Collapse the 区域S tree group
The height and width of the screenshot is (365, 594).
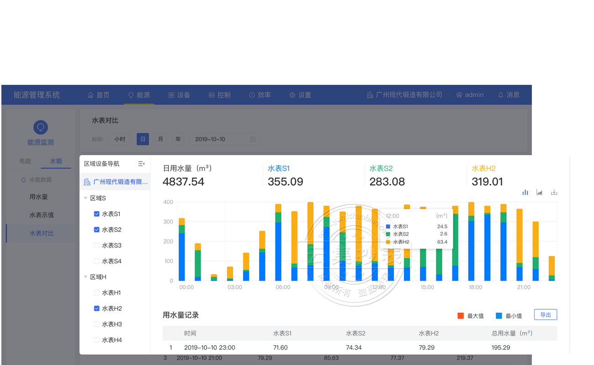[85, 198]
